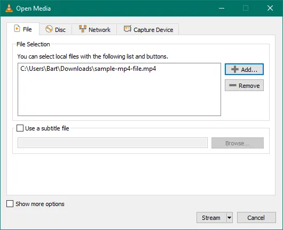Toggle the Show more options checkbox
Screen dimensions: 283x230
click(10, 204)
